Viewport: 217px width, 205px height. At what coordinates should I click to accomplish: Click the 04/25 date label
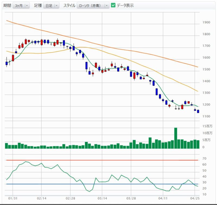(x=195, y=198)
